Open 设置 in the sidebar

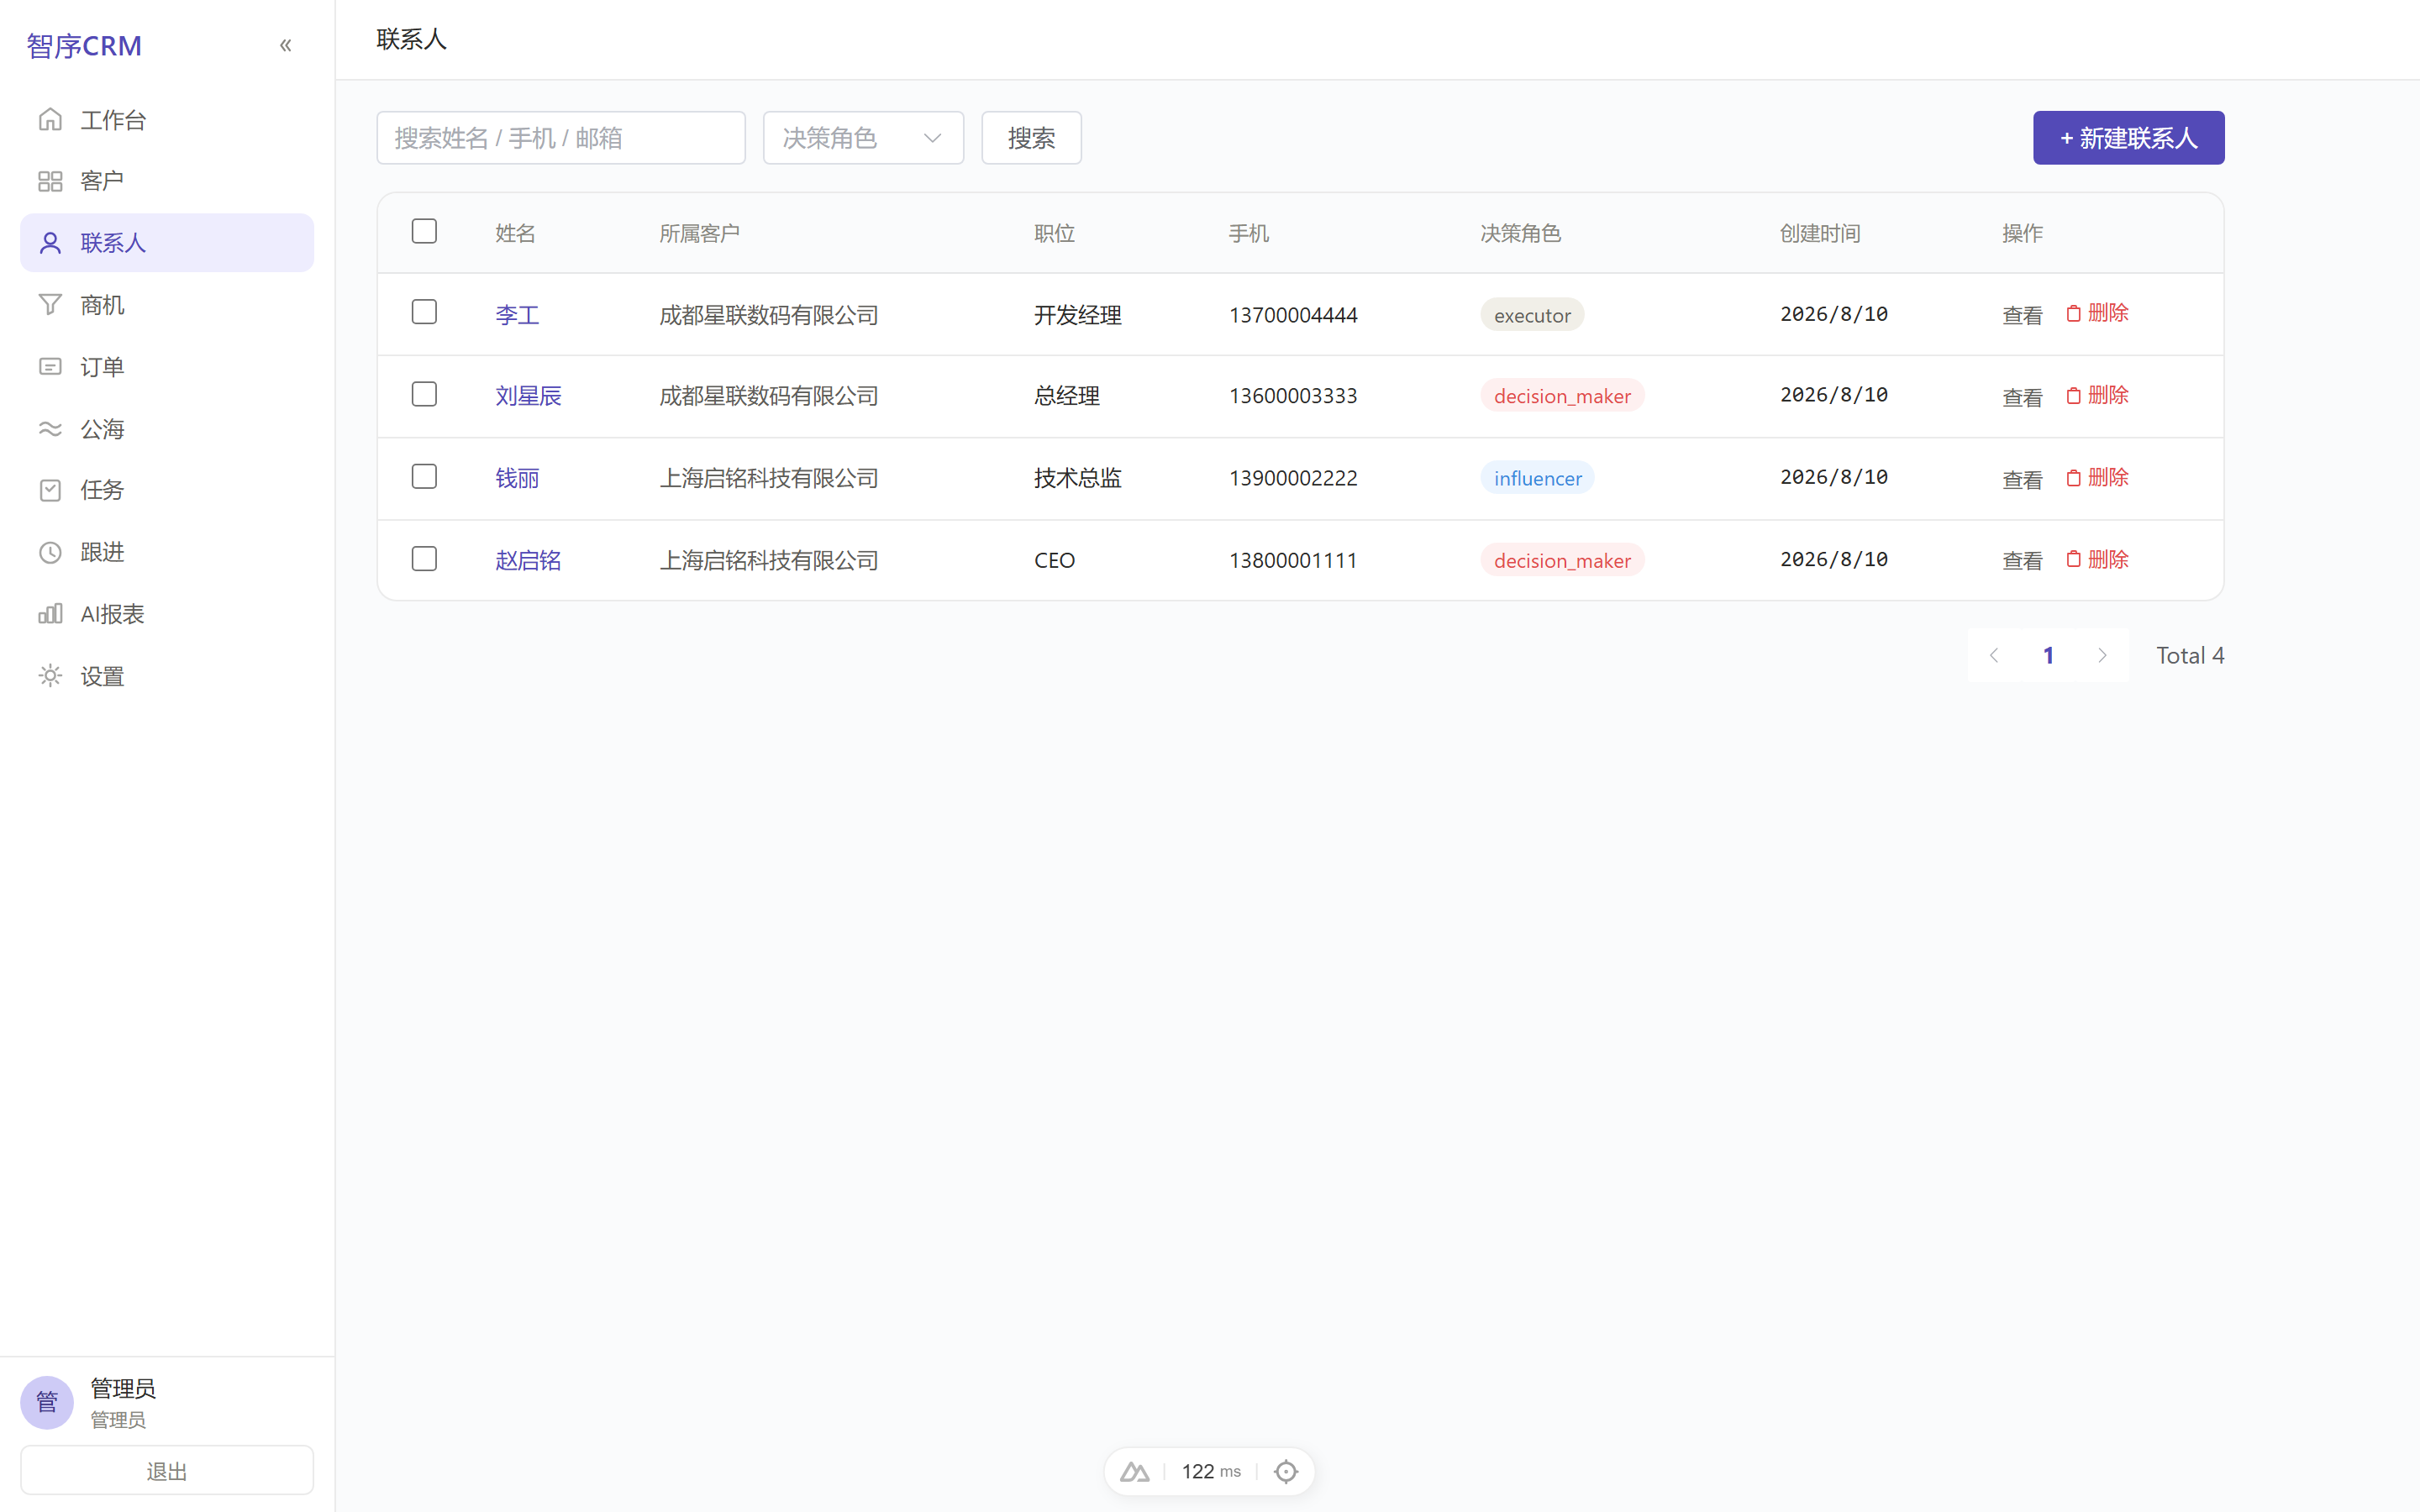click(x=167, y=675)
